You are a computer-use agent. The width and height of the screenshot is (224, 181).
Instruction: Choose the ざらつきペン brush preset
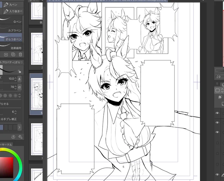11,37
